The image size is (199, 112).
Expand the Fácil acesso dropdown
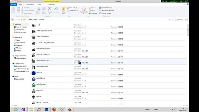(72, 10)
